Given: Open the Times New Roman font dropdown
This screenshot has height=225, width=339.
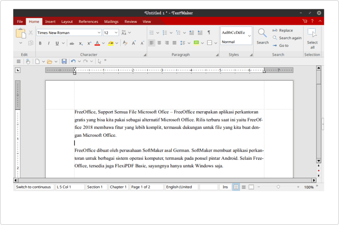Looking at the screenshot, I should coord(99,33).
